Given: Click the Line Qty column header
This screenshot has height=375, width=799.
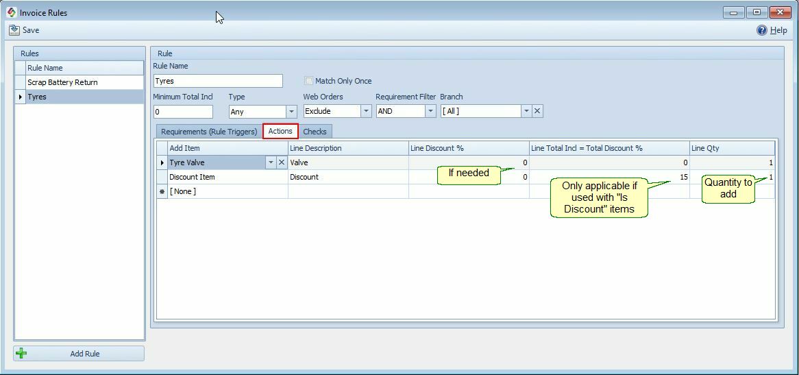Looking at the screenshot, I should 733,148.
